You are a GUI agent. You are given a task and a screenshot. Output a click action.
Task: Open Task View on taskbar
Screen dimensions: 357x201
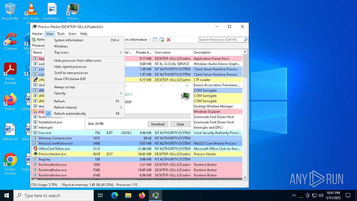click(x=100, y=195)
